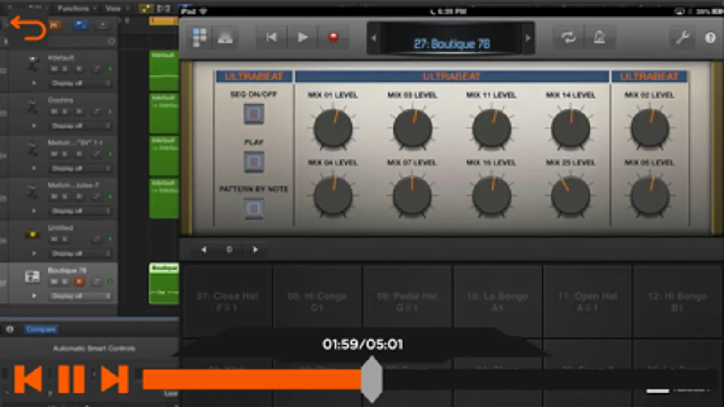Click the MIX 25 LEVEL knob
The image size is (724, 407).
571,196
